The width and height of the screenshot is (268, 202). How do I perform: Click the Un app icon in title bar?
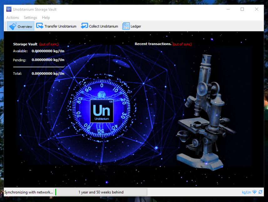9,9
